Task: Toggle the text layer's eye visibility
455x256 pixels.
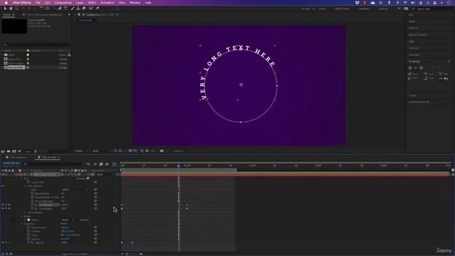Action: click(3, 175)
